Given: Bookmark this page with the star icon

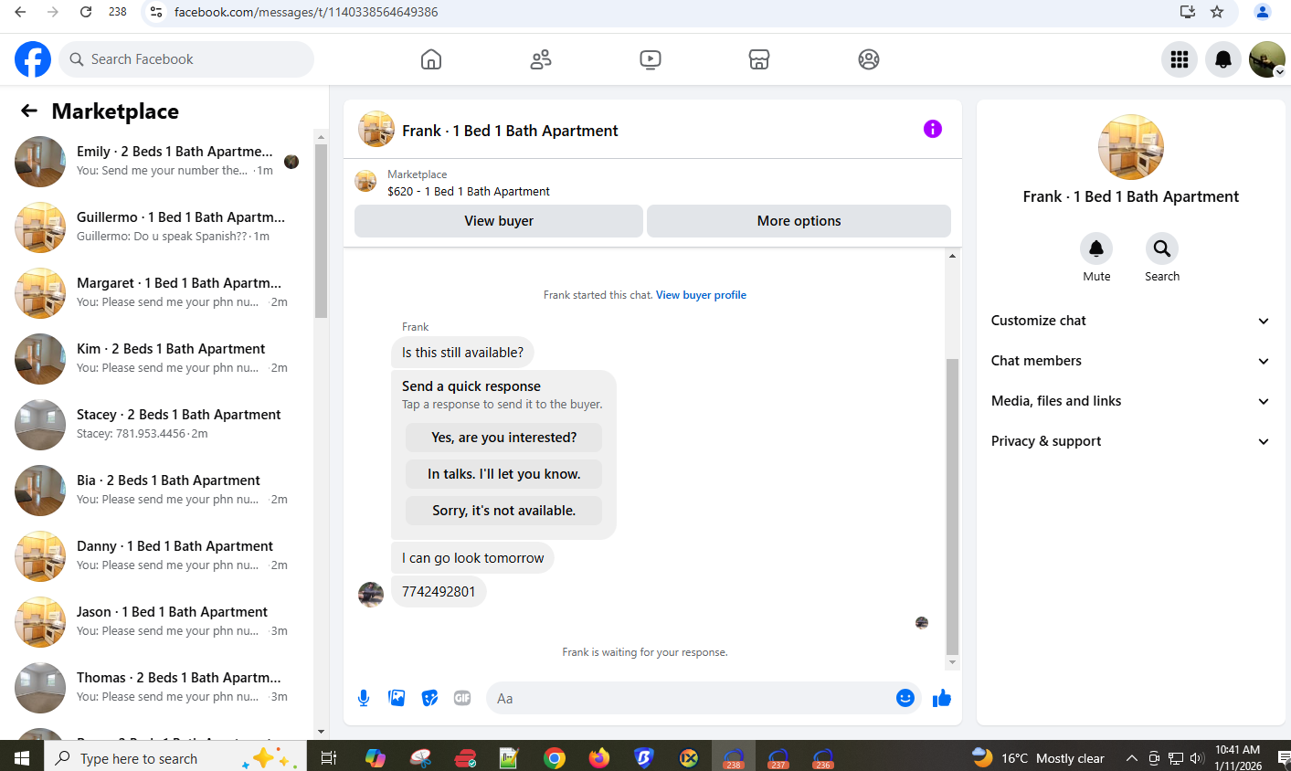Looking at the screenshot, I should pos(1217,12).
